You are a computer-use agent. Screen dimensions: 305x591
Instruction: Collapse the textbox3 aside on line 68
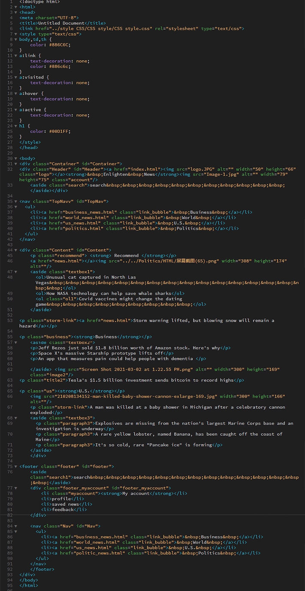[x=16, y=418]
